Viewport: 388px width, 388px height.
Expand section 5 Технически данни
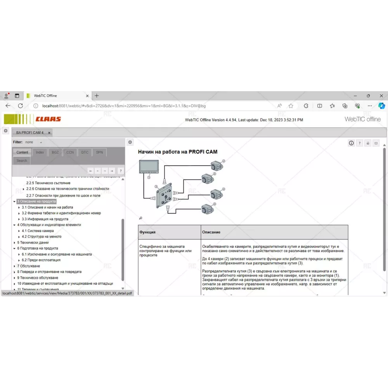(14, 242)
